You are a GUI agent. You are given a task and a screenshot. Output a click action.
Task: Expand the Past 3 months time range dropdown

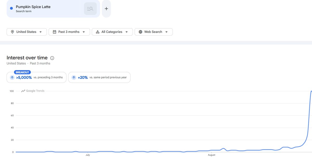click(x=69, y=32)
